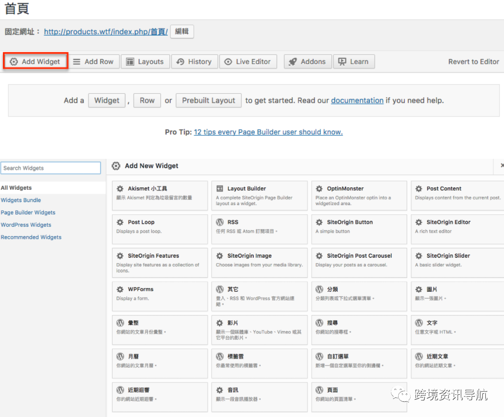Click the 分類 WordPress logo icon
Screen dimensions: 504x417
coord(319,289)
